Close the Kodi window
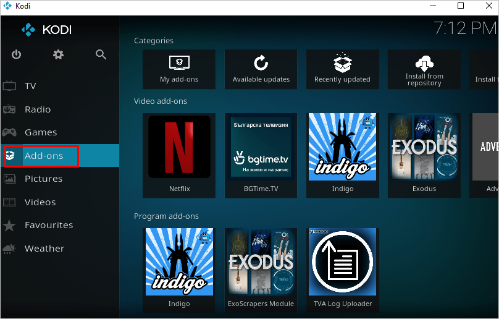Screen dimensions: 499x319 (x=489, y=6)
